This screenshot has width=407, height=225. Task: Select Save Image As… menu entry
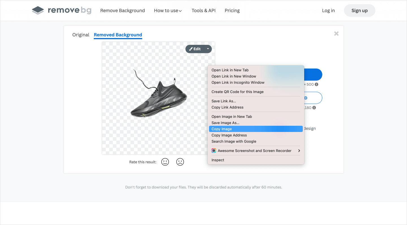pos(225,123)
